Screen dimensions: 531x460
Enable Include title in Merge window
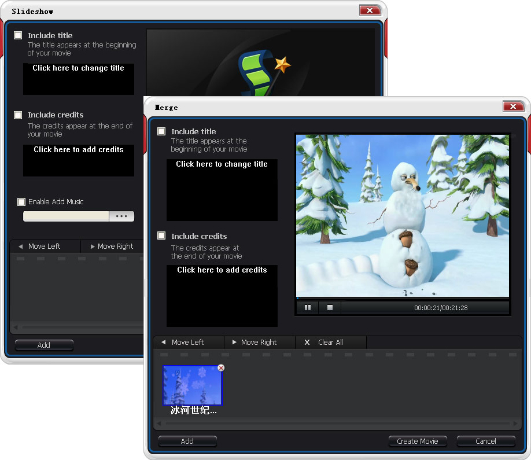click(x=161, y=131)
